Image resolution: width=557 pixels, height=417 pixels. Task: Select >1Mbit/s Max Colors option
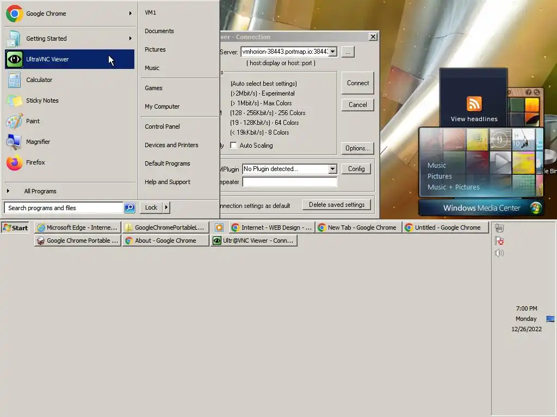(261, 103)
